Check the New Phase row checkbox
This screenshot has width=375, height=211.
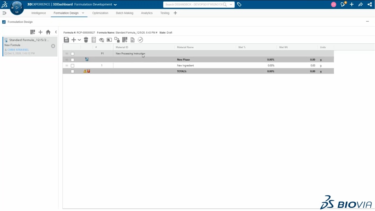pyautogui.click(x=73, y=59)
